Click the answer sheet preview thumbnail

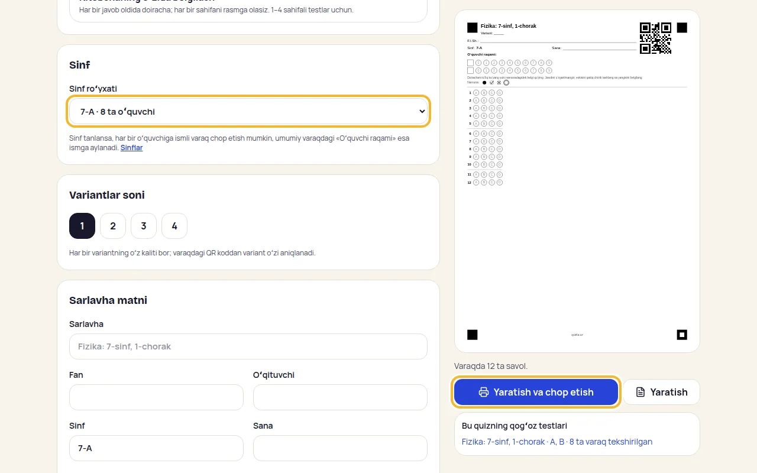[577, 181]
